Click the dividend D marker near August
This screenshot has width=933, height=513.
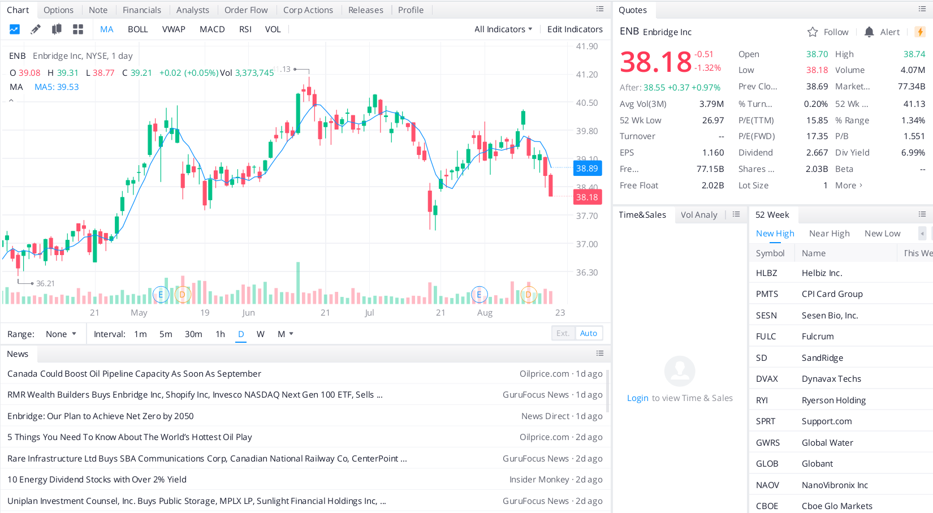click(x=528, y=294)
